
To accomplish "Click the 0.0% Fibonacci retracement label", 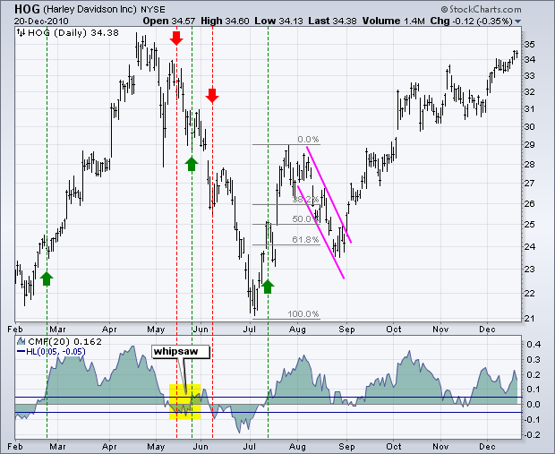I will click(x=308, y=139).
